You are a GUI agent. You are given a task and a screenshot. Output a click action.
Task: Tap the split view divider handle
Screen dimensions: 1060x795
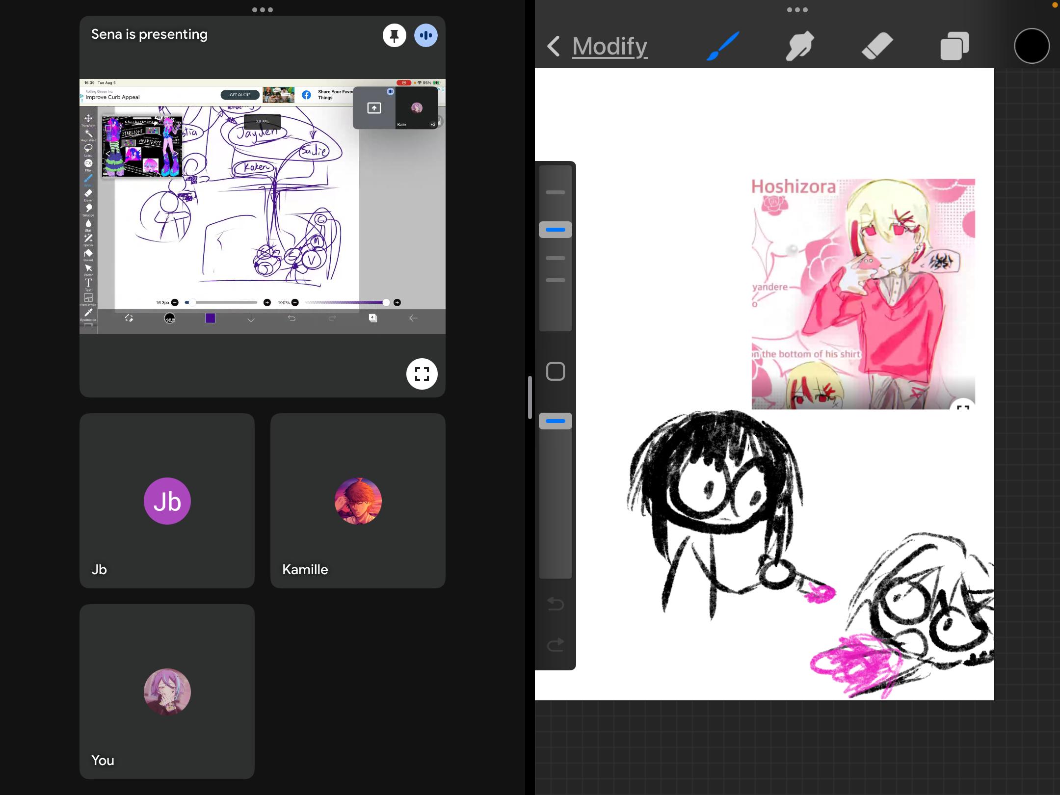[530, 397]
